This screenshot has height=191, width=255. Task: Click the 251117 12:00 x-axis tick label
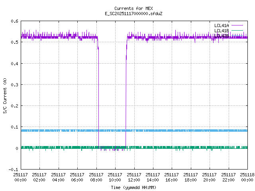coord(134,177)
